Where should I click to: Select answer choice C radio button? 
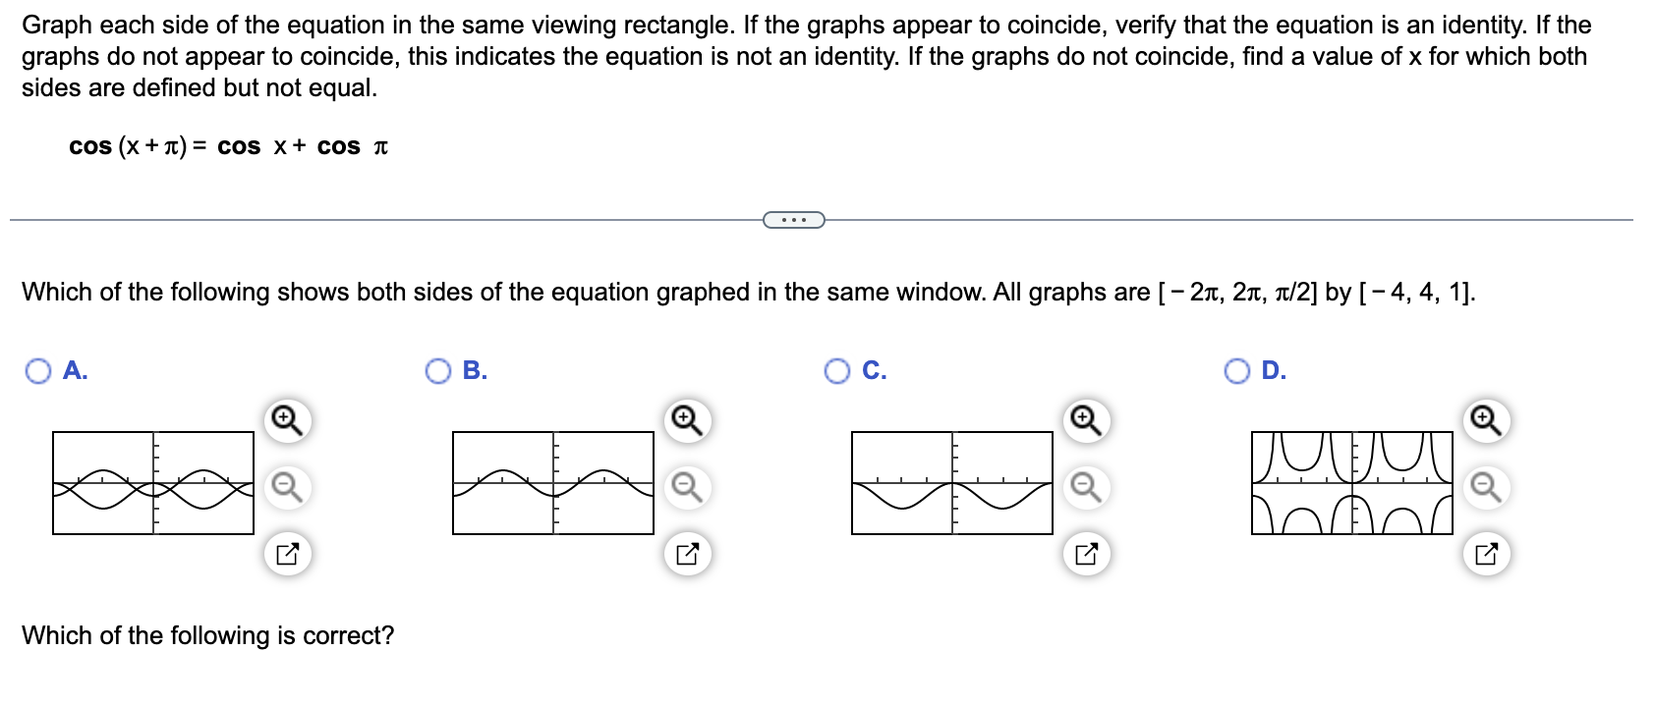tap(837, 371)
